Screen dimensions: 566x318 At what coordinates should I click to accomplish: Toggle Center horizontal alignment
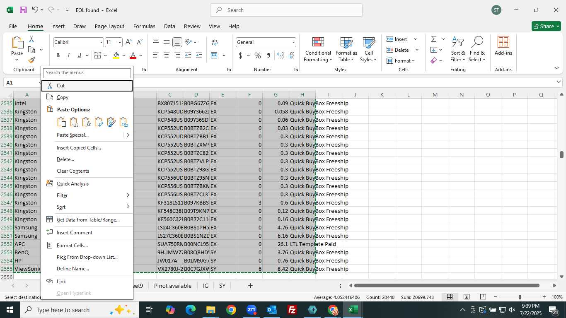(167, 55)
